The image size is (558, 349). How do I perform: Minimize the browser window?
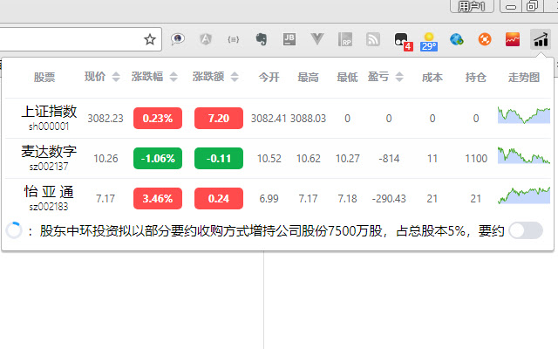pyautogui.click(x=511, y=6)
